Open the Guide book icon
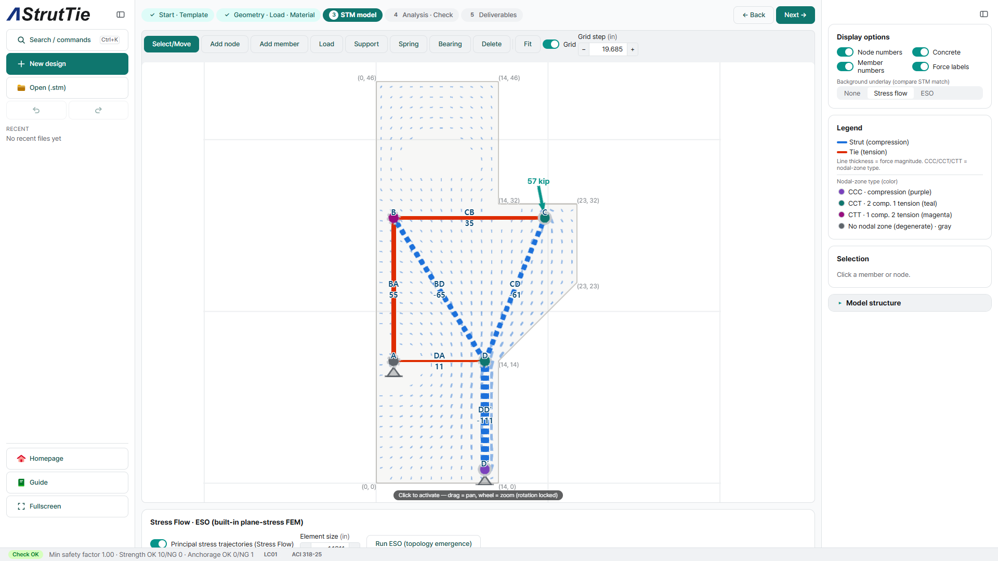 pyautogui.click(x=21, y=483)
